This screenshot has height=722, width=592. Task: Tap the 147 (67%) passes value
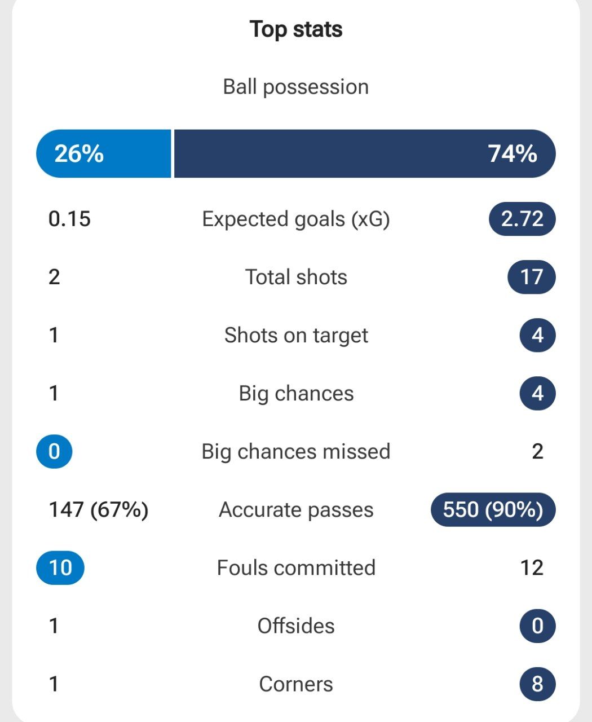pyautogui.click(x=99, y=509)
